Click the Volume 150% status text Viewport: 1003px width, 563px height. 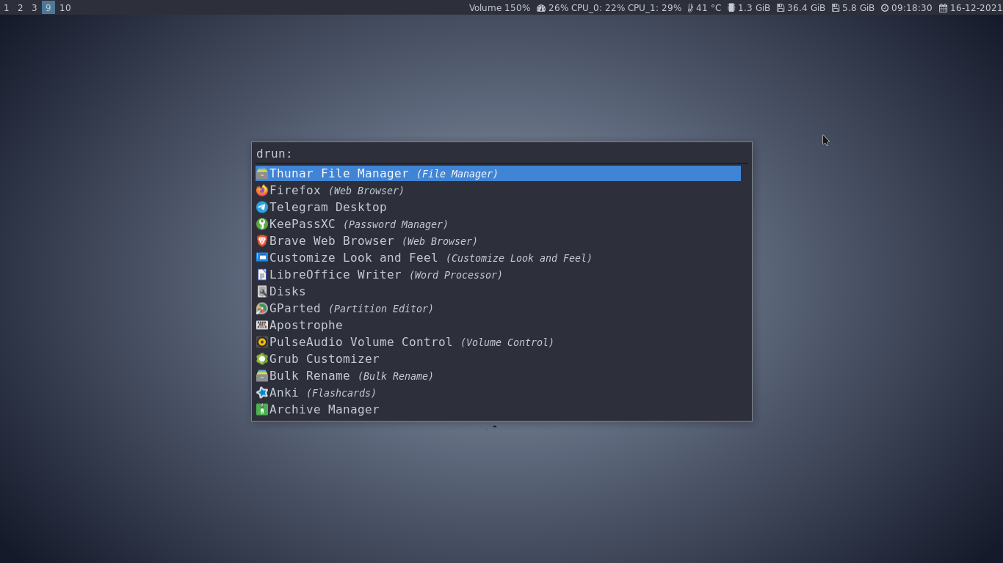(x=499, y=8)
